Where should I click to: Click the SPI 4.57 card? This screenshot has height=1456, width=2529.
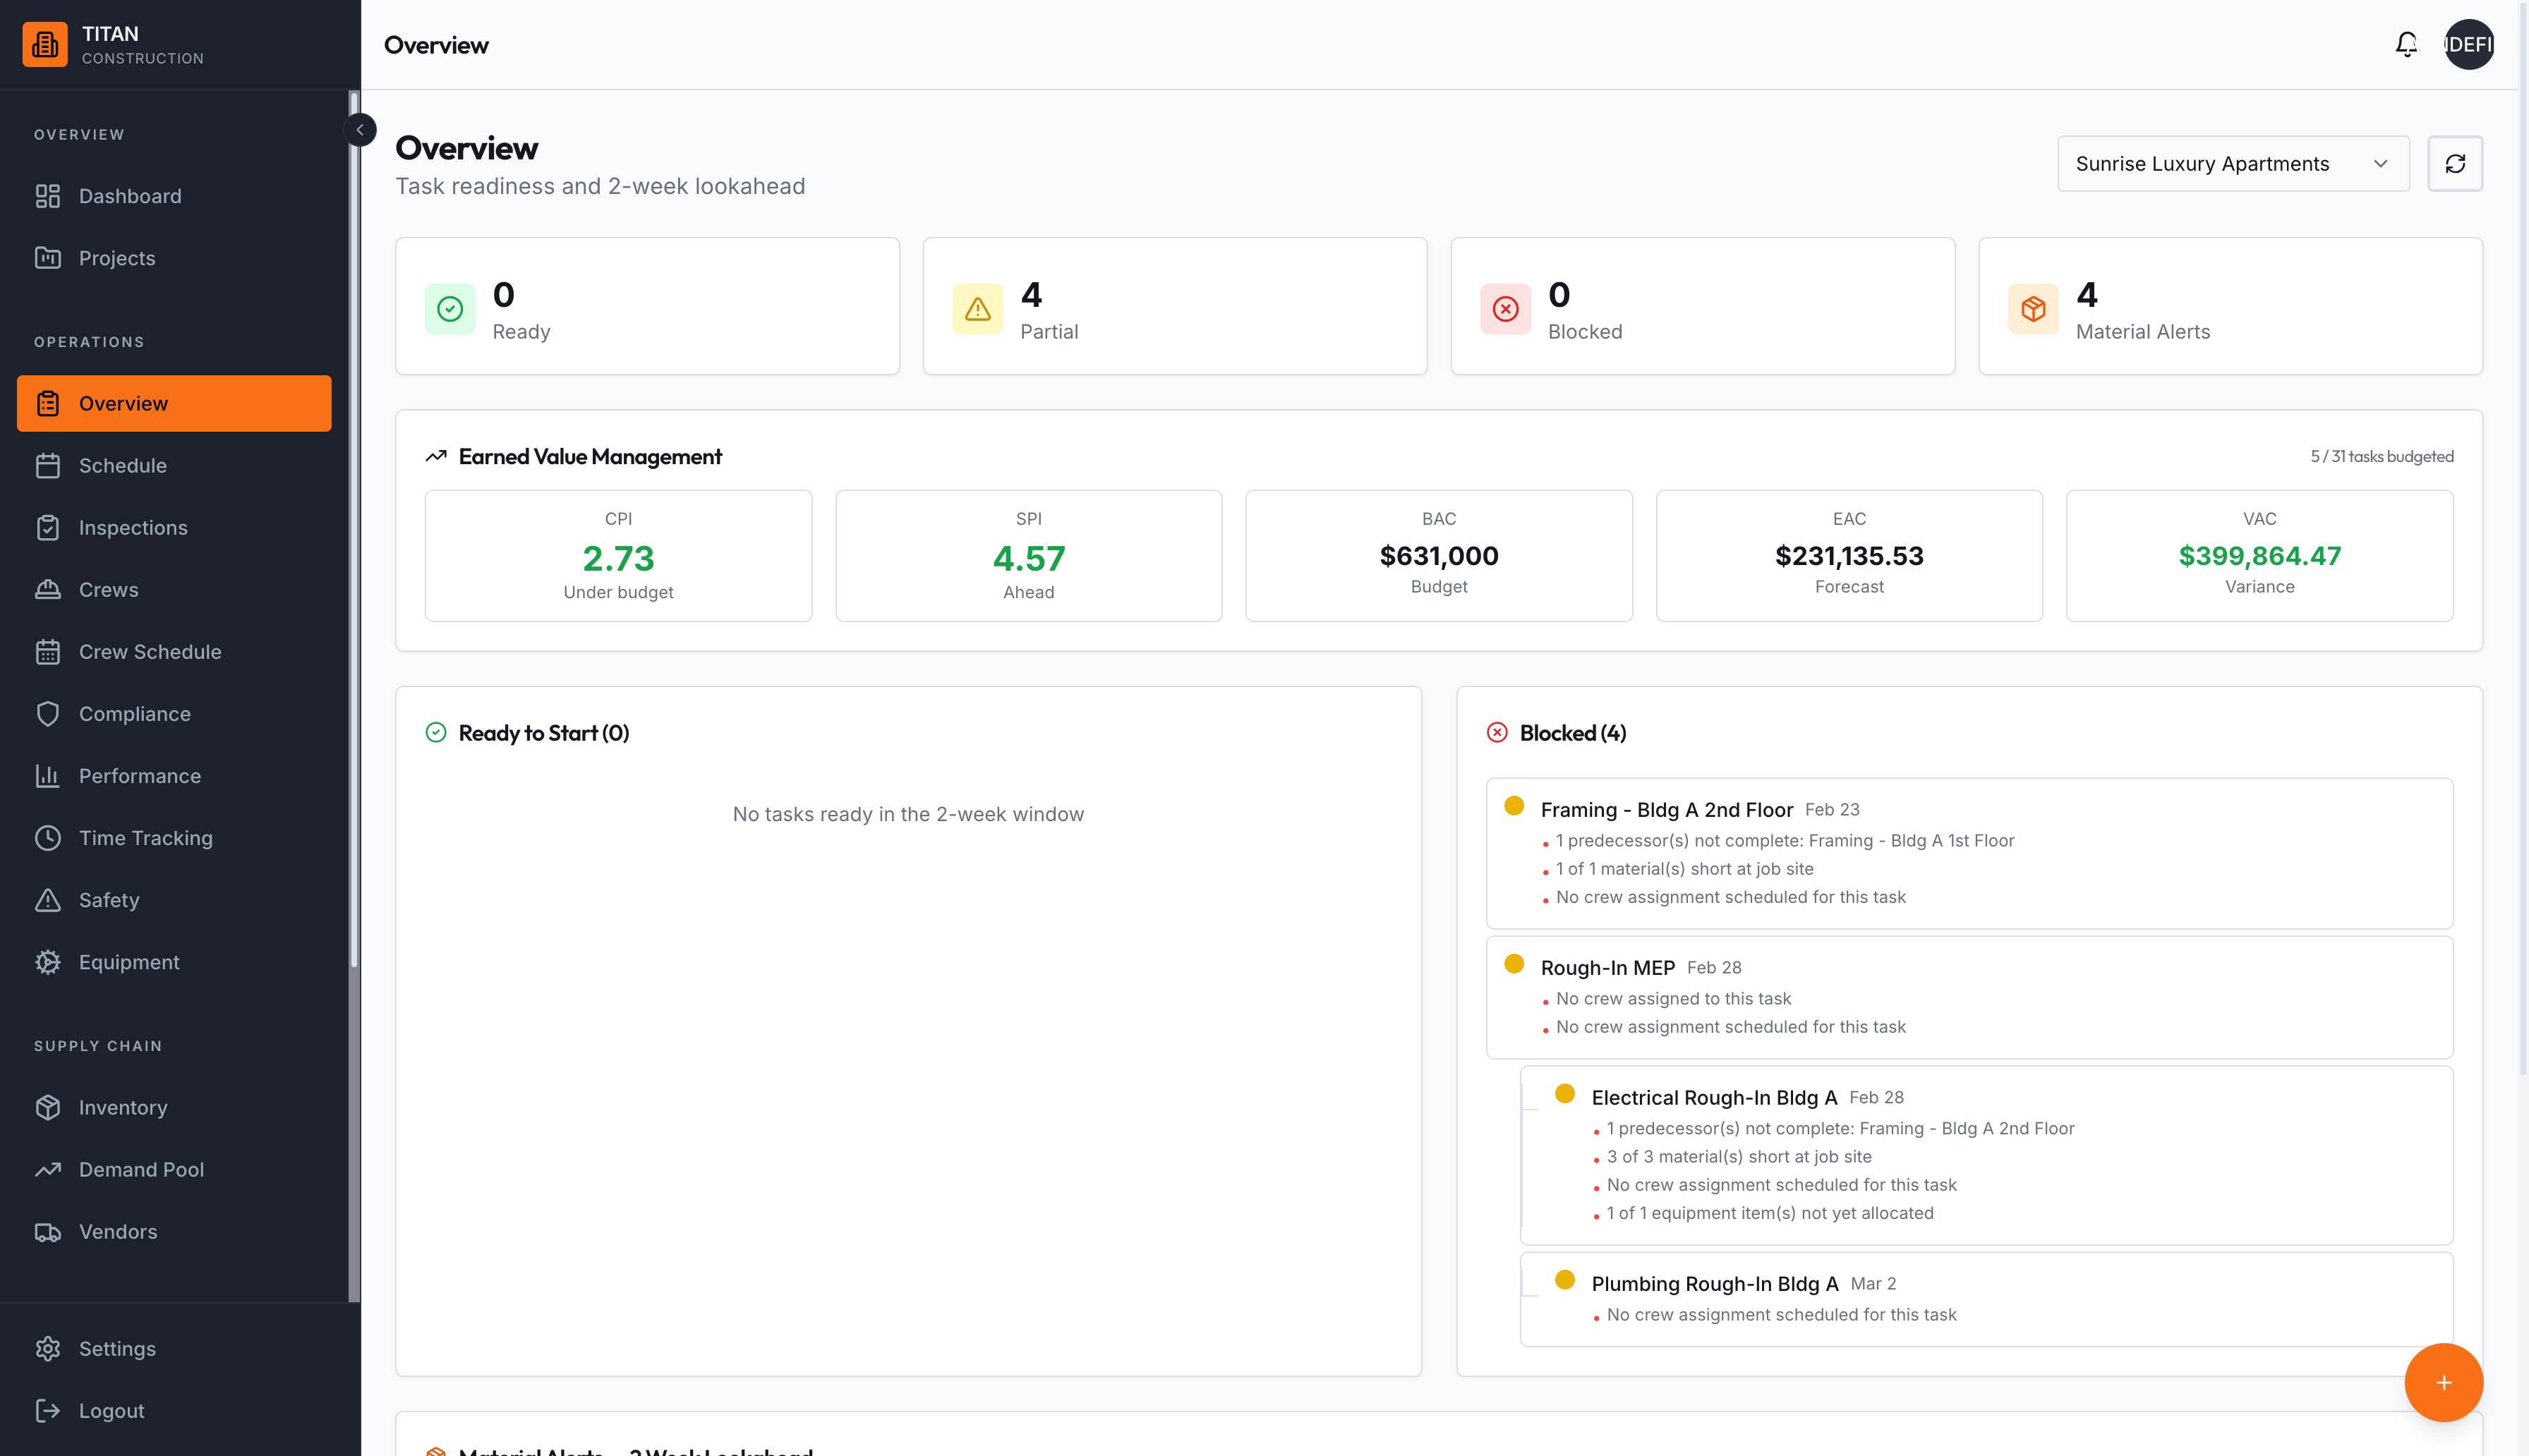pyautogui.click(x=1028, y=555)
